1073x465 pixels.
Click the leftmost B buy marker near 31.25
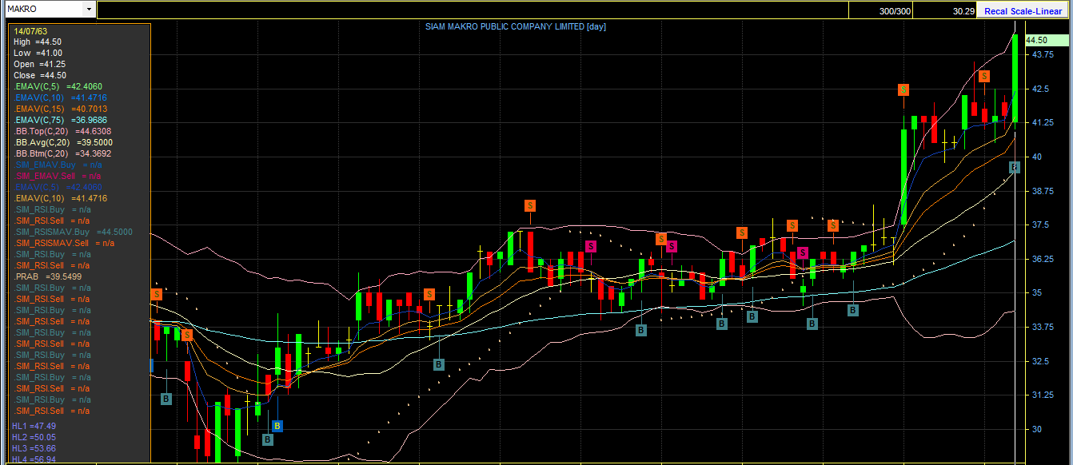click(166, 399)
